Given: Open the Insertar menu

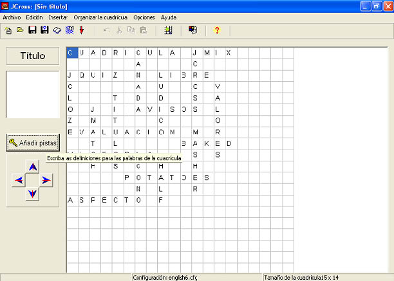Looking at the screenshot, I should (x=58, y=17).
